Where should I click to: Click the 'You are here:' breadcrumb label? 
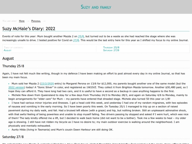coord(10,21)
